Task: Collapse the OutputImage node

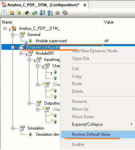Action: [x=29, y=103]
